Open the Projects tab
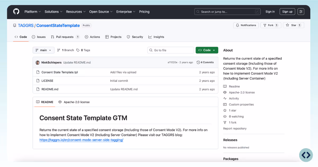 (113, 37)
